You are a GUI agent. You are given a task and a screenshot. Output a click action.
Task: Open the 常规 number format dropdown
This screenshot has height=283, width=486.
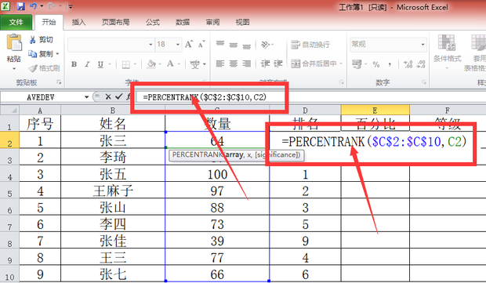click(423, 45)
